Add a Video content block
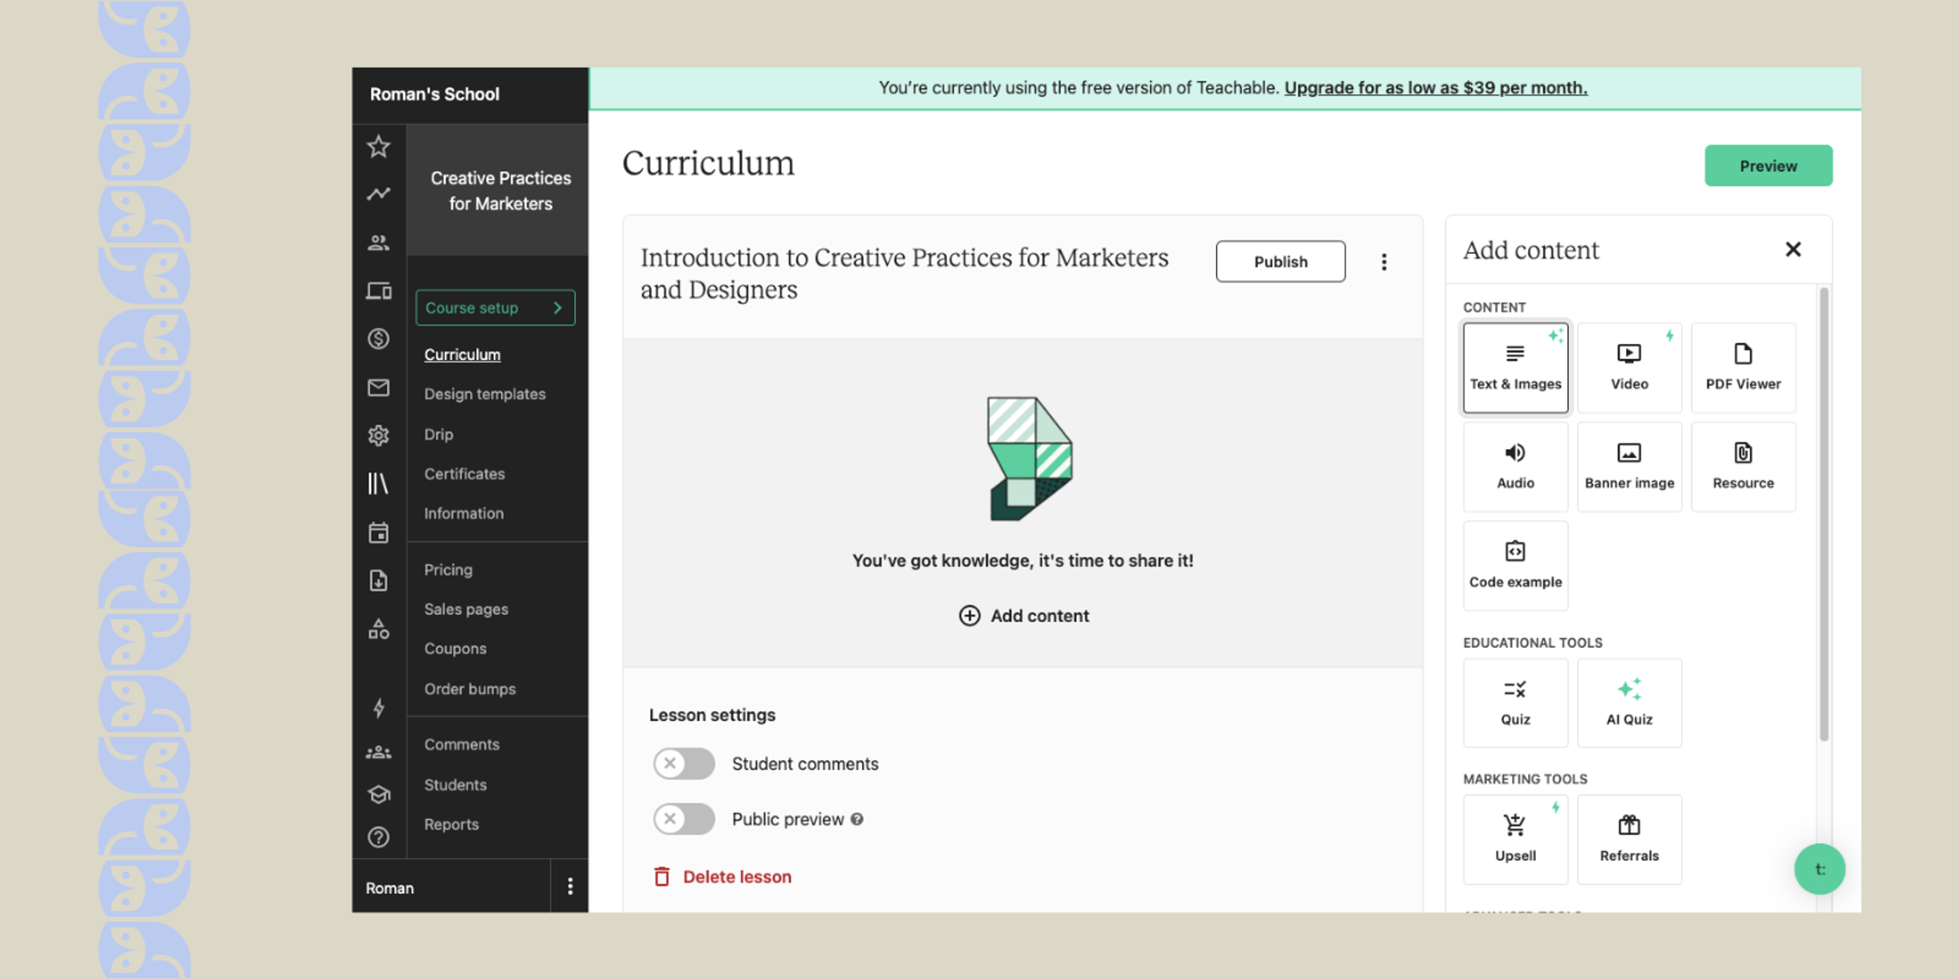This screenshot has width=1959, height=979. pos(1629,368)
